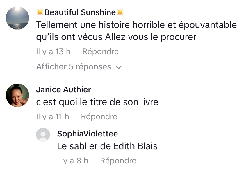Reply to SophiaViolettee's answer

pos(118,161)
